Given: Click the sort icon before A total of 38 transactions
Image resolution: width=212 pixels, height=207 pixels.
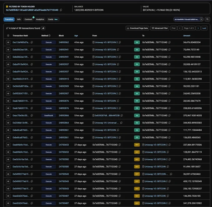Looking at the screenshot, I should [x=7, y=28].
